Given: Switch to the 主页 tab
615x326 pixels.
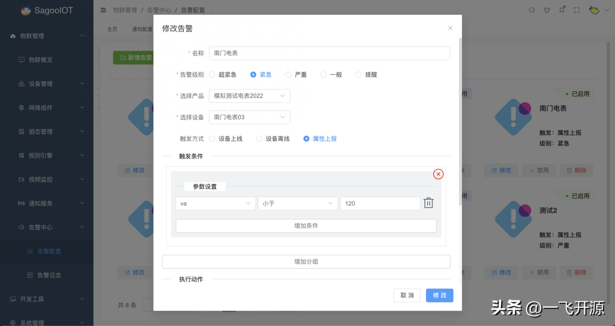Looking at the screenshot, I should (x=113, y=29).
